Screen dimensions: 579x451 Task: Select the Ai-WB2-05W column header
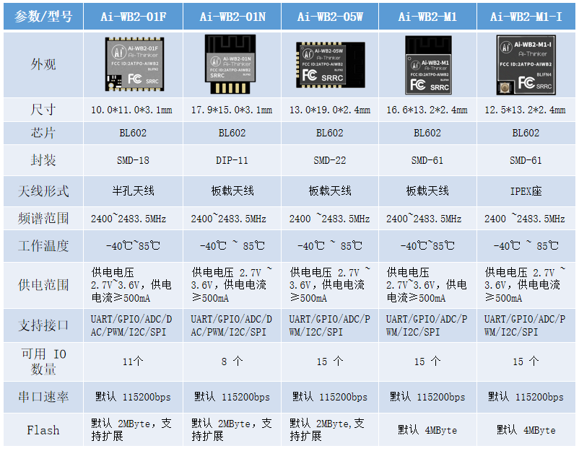[x=330, y=17]
